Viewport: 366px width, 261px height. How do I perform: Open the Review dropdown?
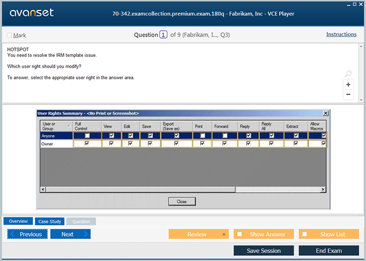[x=199, y=234]
